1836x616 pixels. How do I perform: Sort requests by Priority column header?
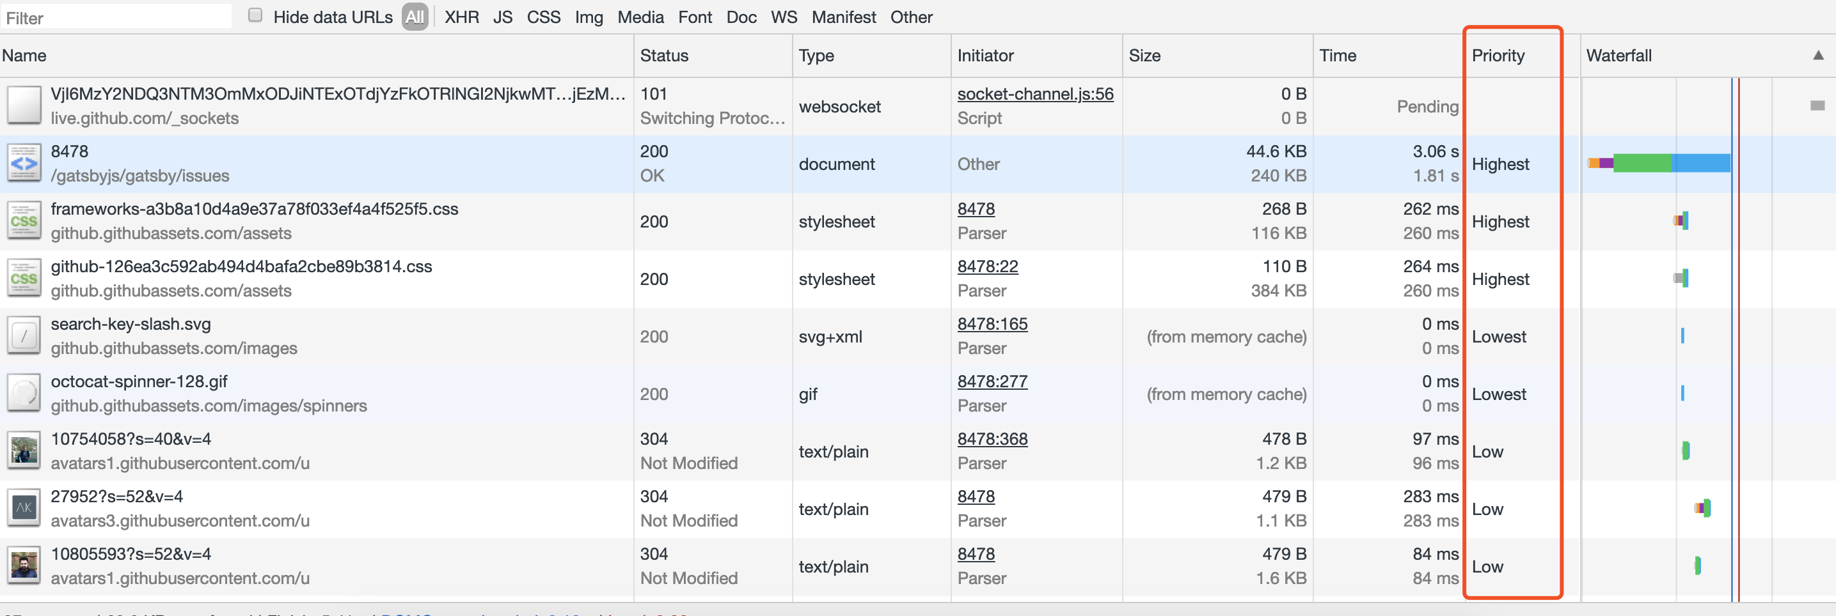(x=1498, y=56)
